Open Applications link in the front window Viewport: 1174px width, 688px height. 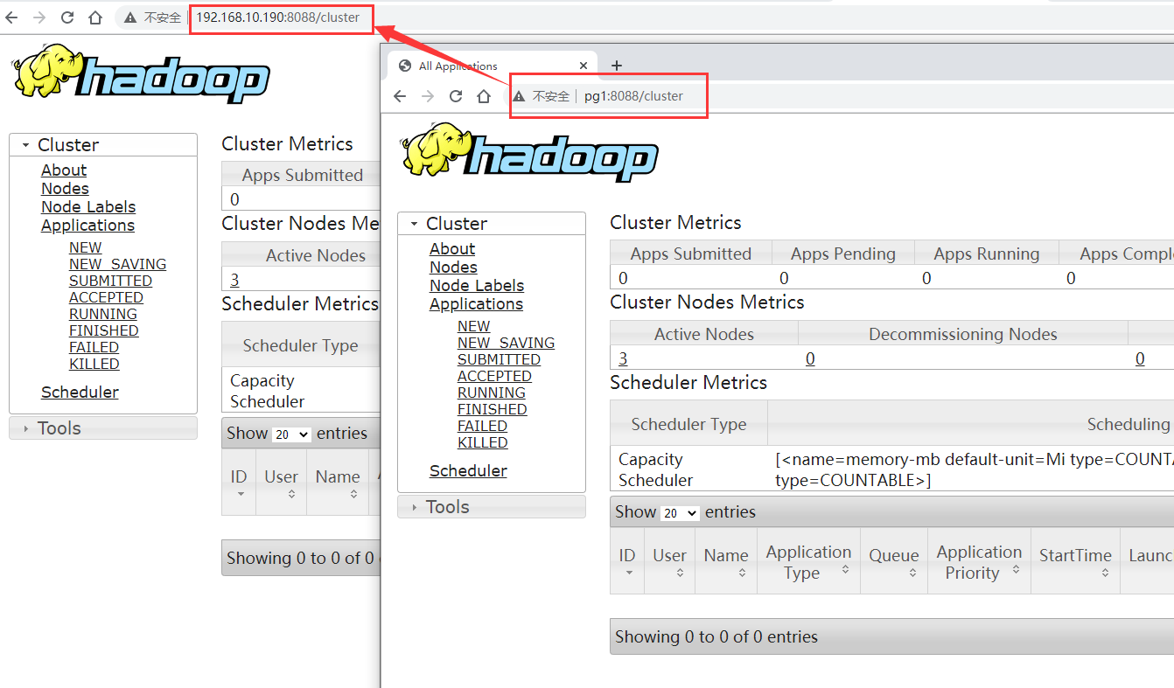476,304
